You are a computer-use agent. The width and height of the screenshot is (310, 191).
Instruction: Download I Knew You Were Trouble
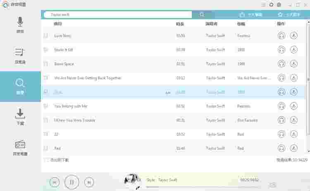click(293, 120)
